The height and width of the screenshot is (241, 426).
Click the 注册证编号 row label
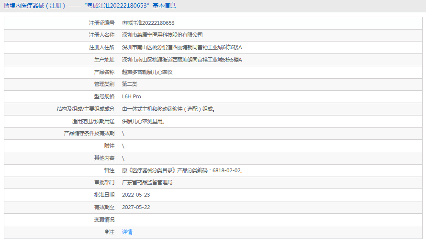click(x=102, y=23)
